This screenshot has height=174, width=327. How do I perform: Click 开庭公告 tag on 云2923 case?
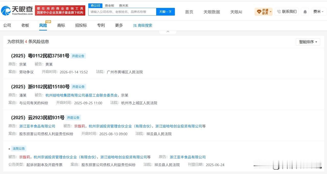(x=73, y=118)
